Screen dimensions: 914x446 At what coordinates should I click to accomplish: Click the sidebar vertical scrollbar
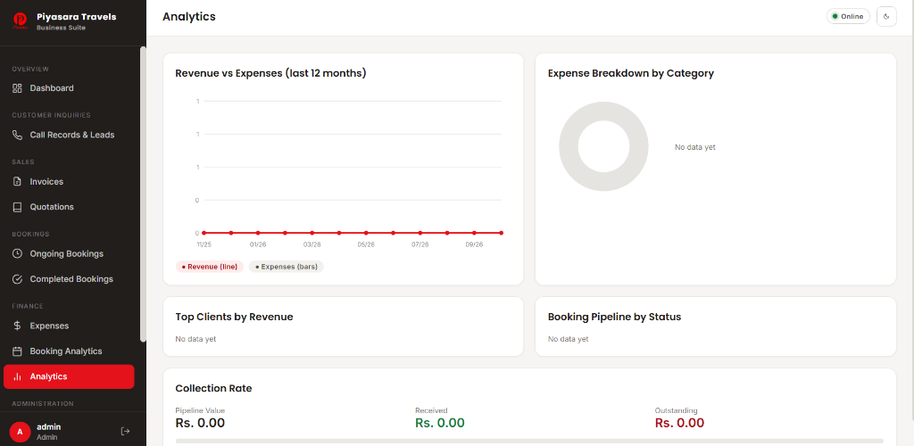(x=143, y=194)
